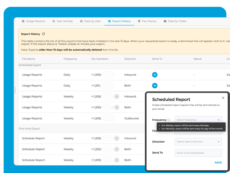The height and width of the screenshot is (173, 230).
Task: Refresh the export history list
Action: point(43,34)
